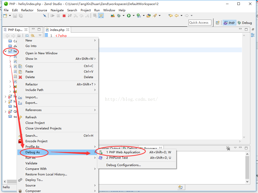Click the Search flashlight toolbar icon
The width and height of the screenshot is (258, 193).
click(155, 16)
